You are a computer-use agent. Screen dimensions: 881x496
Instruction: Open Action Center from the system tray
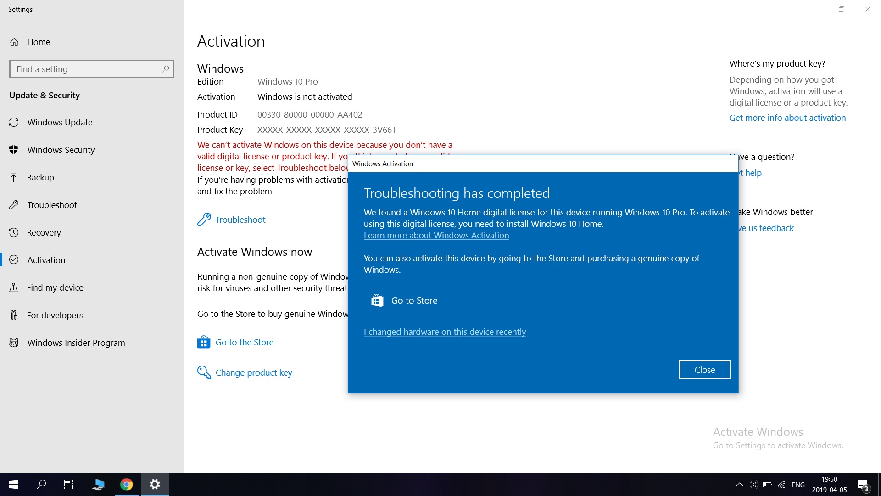[862, 485]
